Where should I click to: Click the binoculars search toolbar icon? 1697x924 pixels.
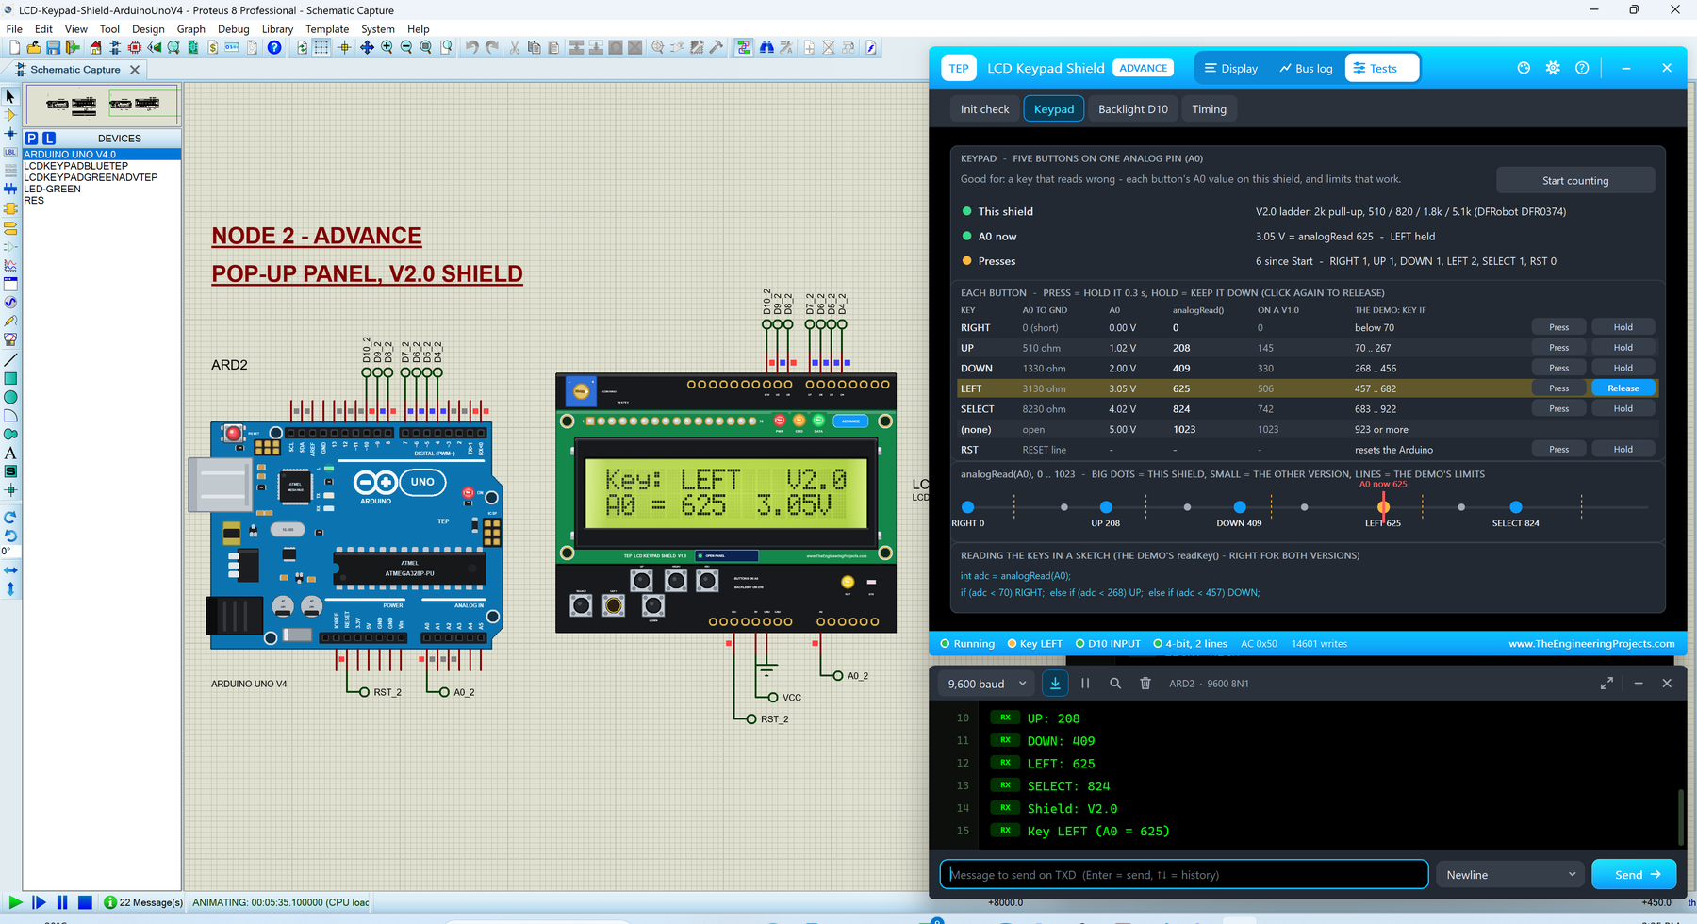(766, 47)
